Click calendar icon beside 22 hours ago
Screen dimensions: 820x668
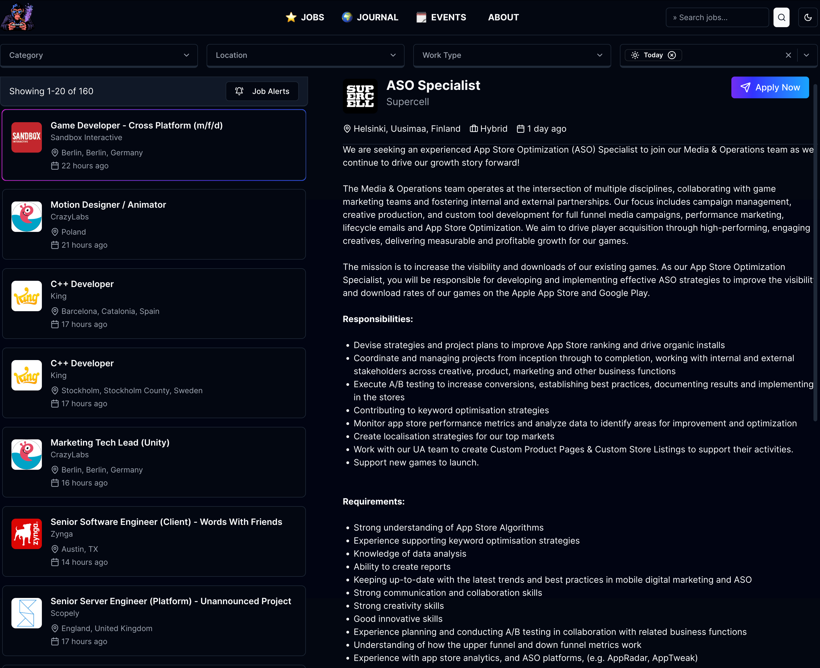pos(55,166)
